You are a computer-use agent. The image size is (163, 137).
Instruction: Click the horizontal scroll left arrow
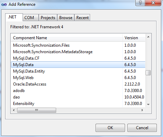(x=14, y=110)
